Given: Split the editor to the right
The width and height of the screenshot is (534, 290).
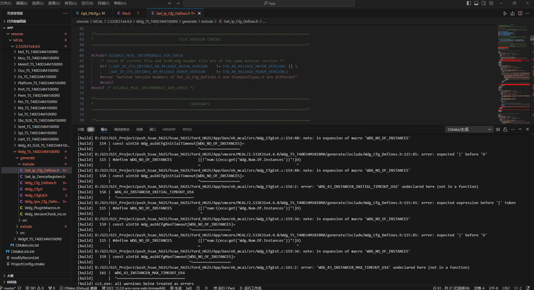Looking at the screenshot, I should pyautogui.click(x=520, y=13).
